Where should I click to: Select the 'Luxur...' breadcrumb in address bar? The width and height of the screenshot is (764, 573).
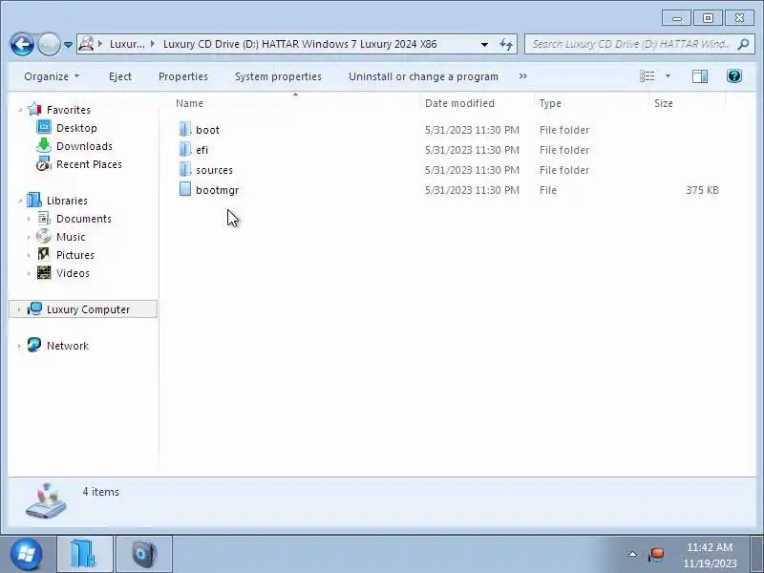click(127, 44)
